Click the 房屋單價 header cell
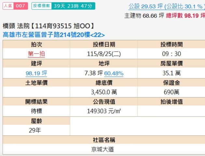Screen dimensions: 205x156 [x=171, y=63]
